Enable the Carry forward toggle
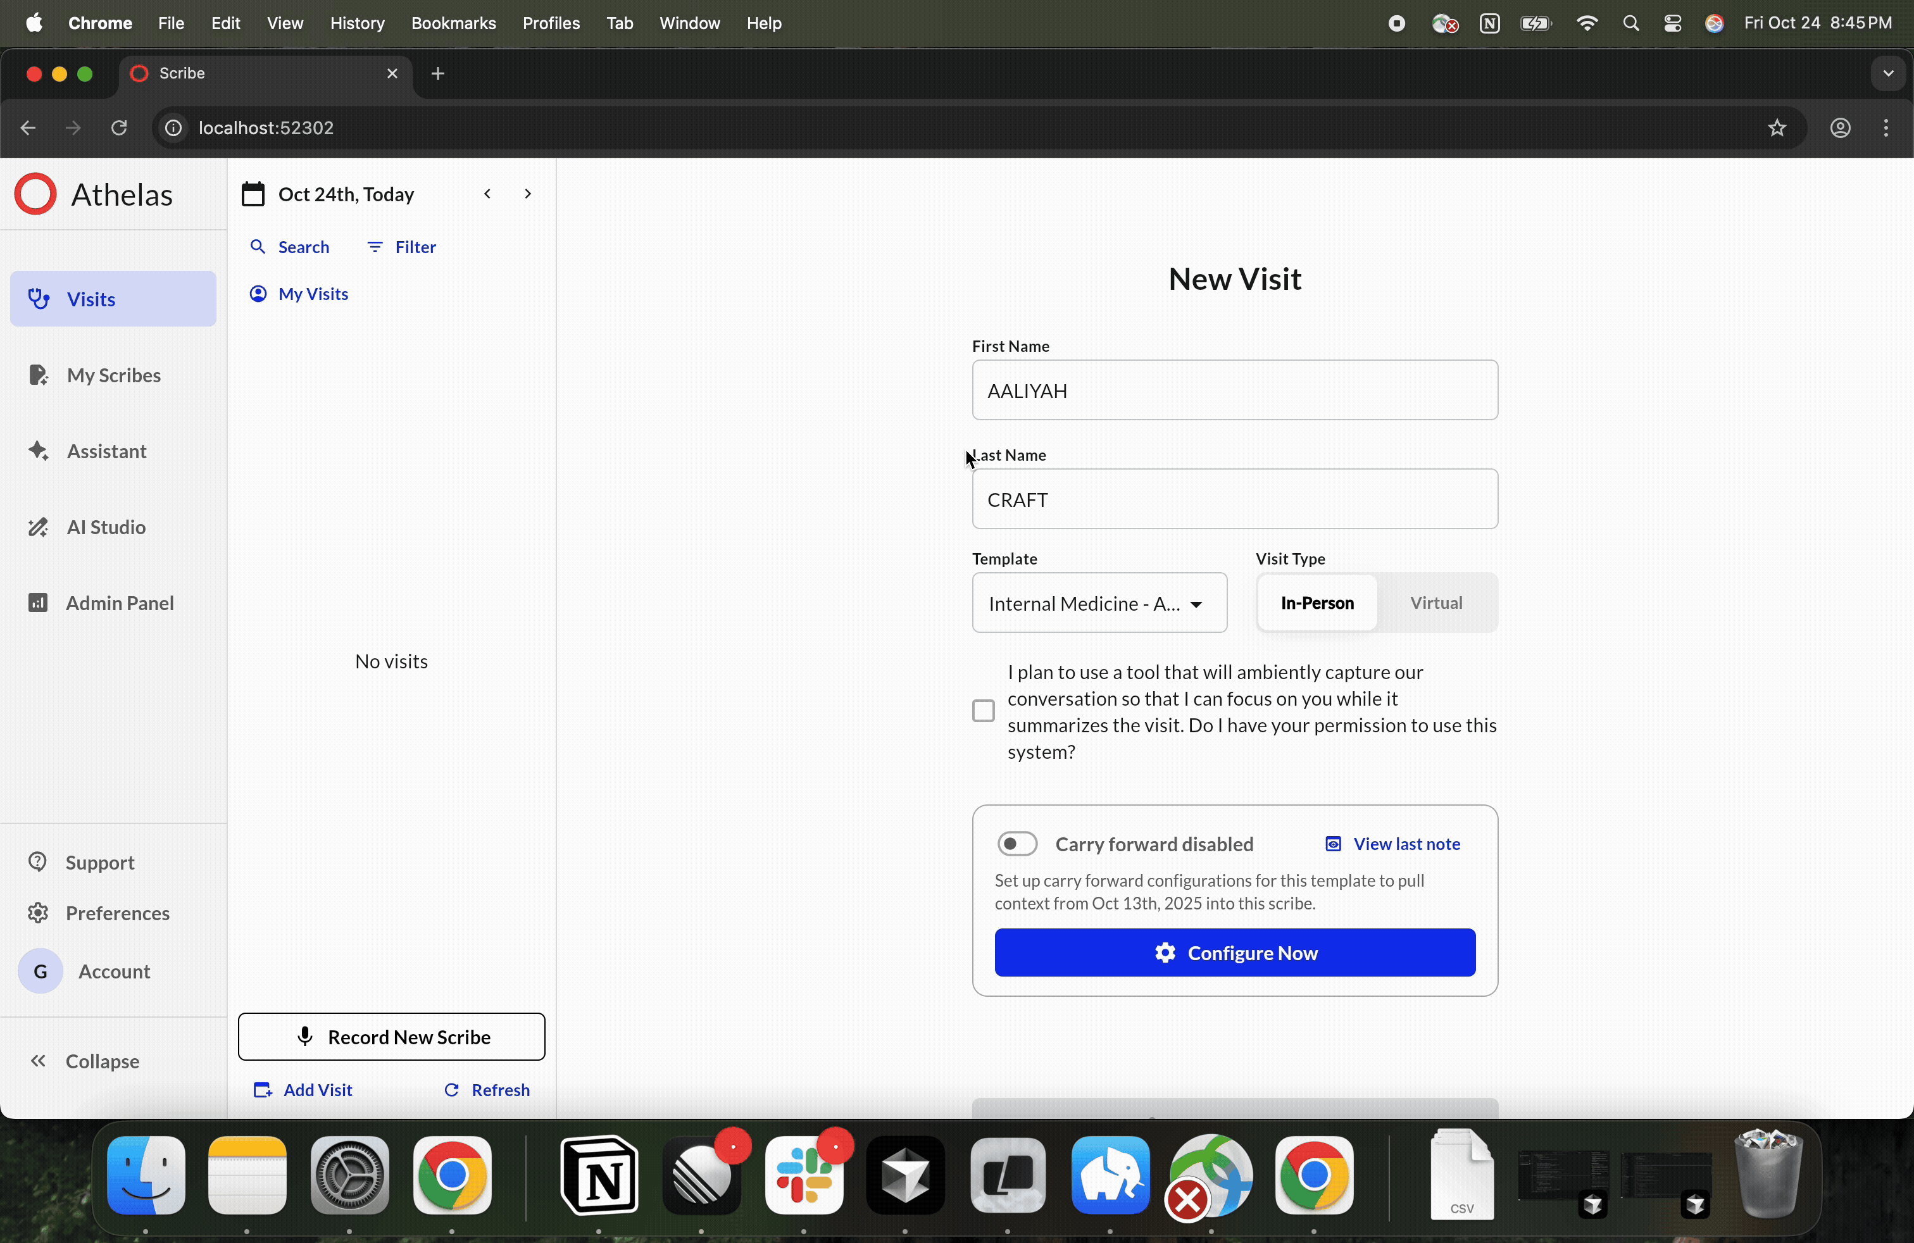Viewport: 1914px width, 1243px height. 1016,844
